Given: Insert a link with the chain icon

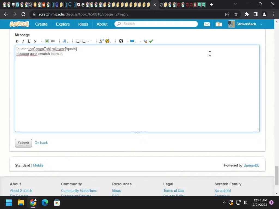Looking at the screenshot, I should click(53, 41).
